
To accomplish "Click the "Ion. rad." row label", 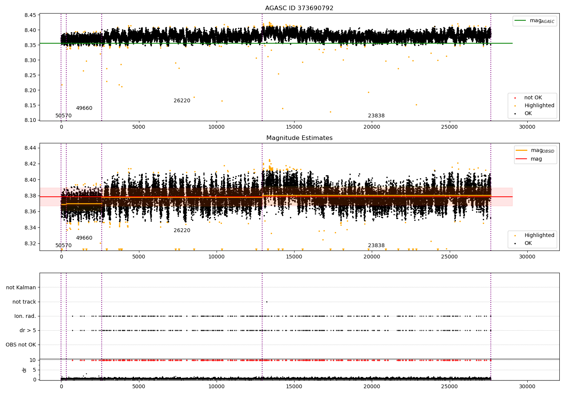I will click(x=25, y=316).
